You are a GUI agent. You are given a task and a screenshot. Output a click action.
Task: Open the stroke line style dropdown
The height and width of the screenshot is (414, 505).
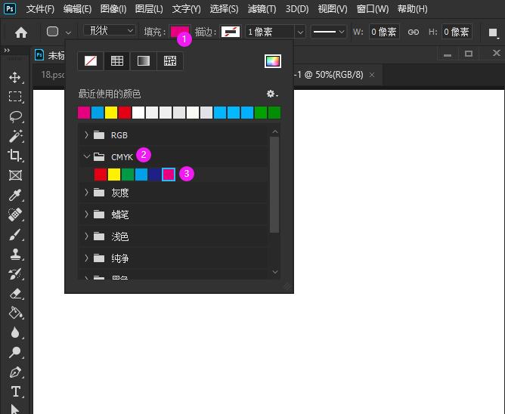[x=329, y=32]
